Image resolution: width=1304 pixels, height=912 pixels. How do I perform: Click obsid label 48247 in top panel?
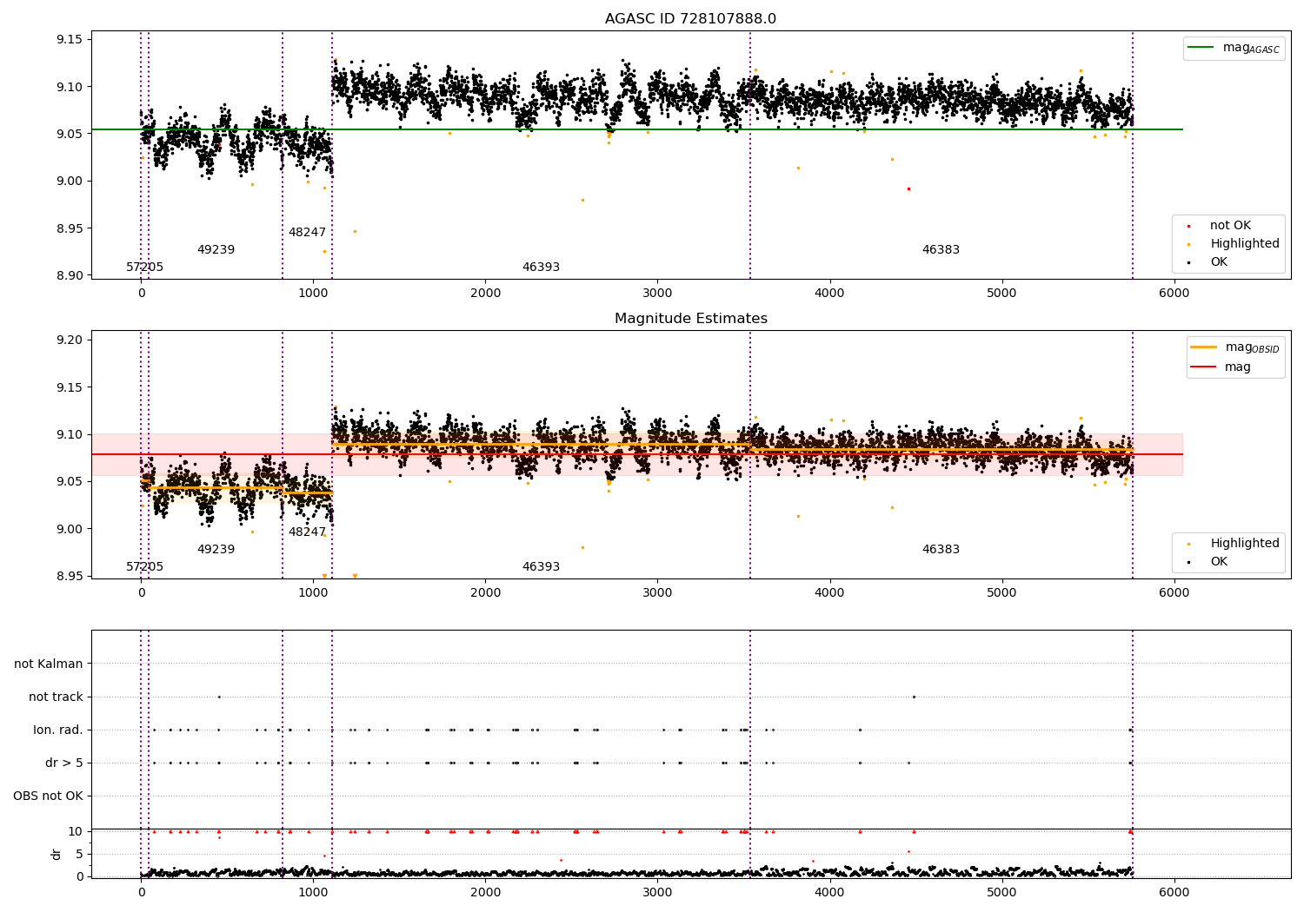(x=307, y=233)
